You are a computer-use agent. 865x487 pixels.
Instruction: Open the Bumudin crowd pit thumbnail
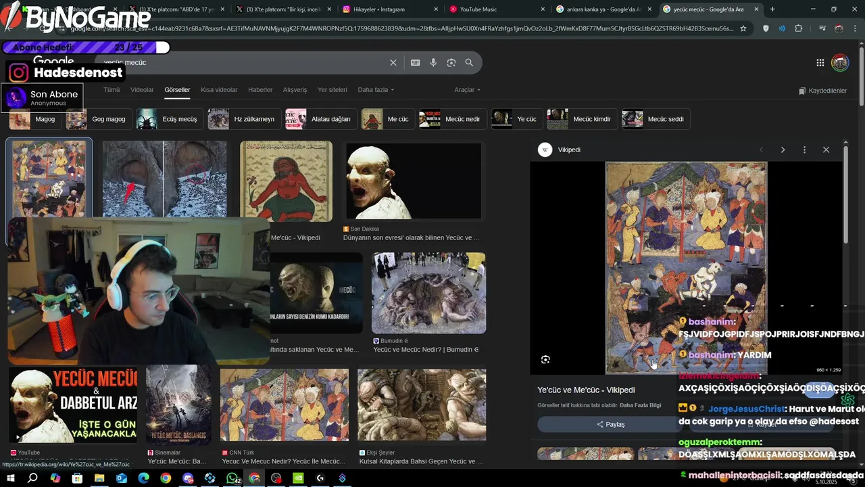tap(428, 293)
